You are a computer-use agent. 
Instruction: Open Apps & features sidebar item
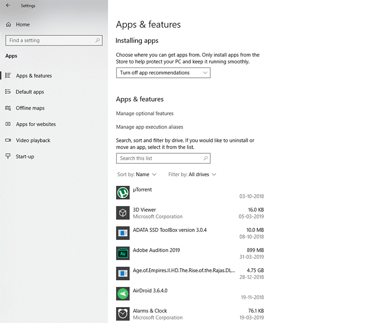point(34,75)
